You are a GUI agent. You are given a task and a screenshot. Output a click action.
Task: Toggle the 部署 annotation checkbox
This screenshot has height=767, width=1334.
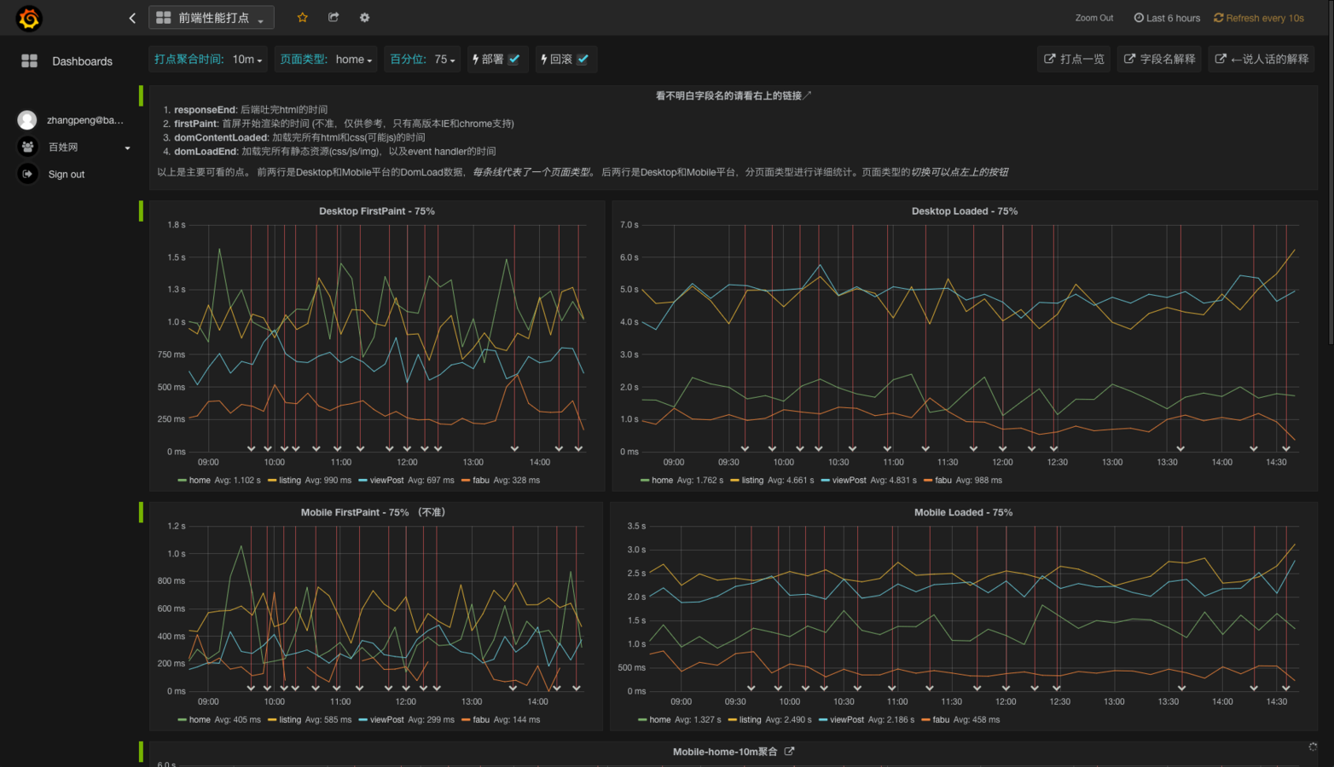[514, 59]
